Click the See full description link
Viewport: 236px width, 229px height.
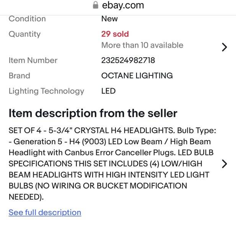click(45, 213)
